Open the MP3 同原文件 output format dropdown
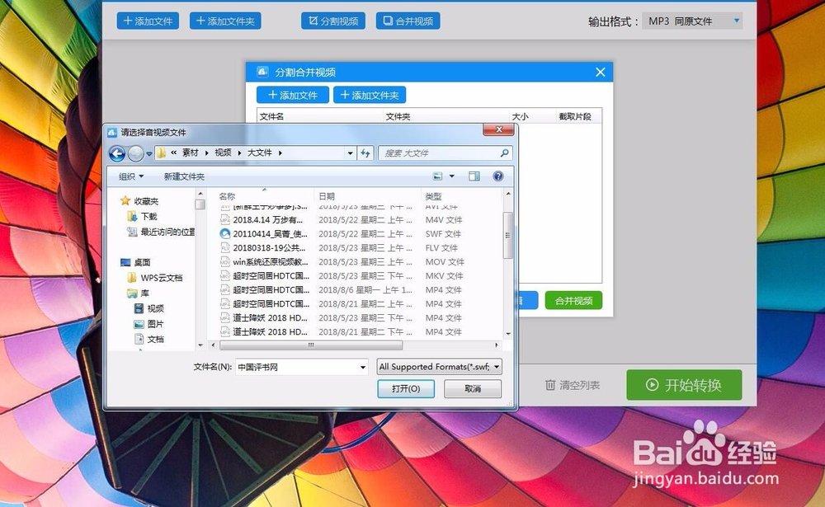 [691, 21]
